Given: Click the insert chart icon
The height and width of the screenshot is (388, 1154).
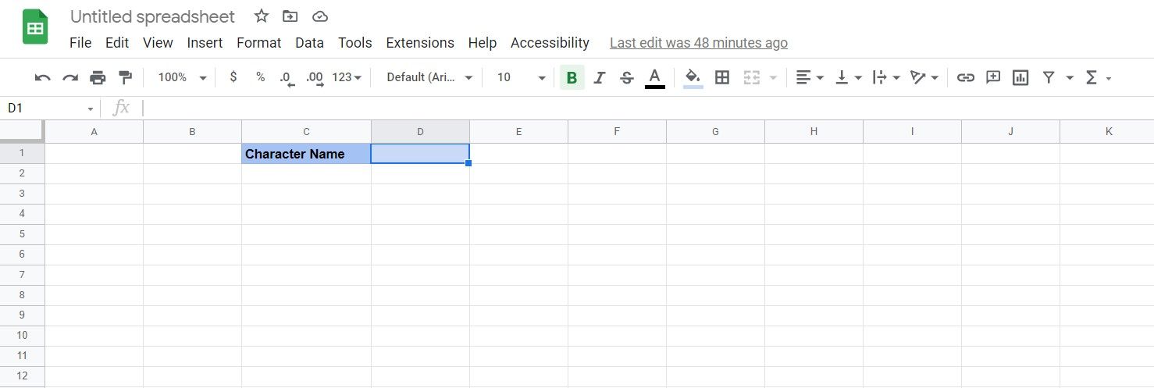Looking at the screenshot, I should 1020,77.
